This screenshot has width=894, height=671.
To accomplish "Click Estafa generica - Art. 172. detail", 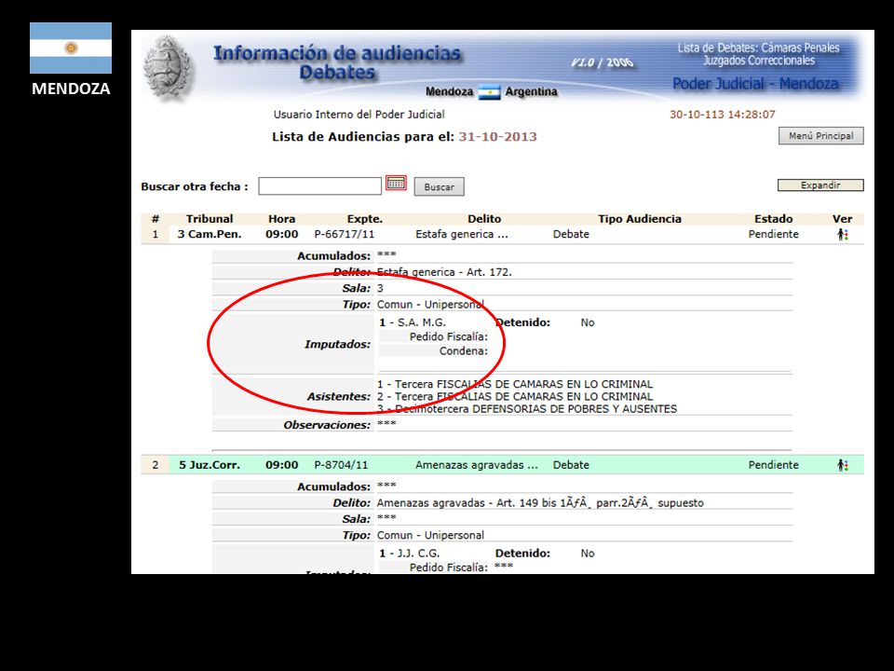I will click(x=445, y=272).
